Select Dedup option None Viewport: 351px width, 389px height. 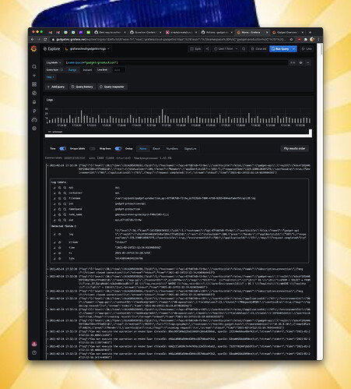pos(143,149)
